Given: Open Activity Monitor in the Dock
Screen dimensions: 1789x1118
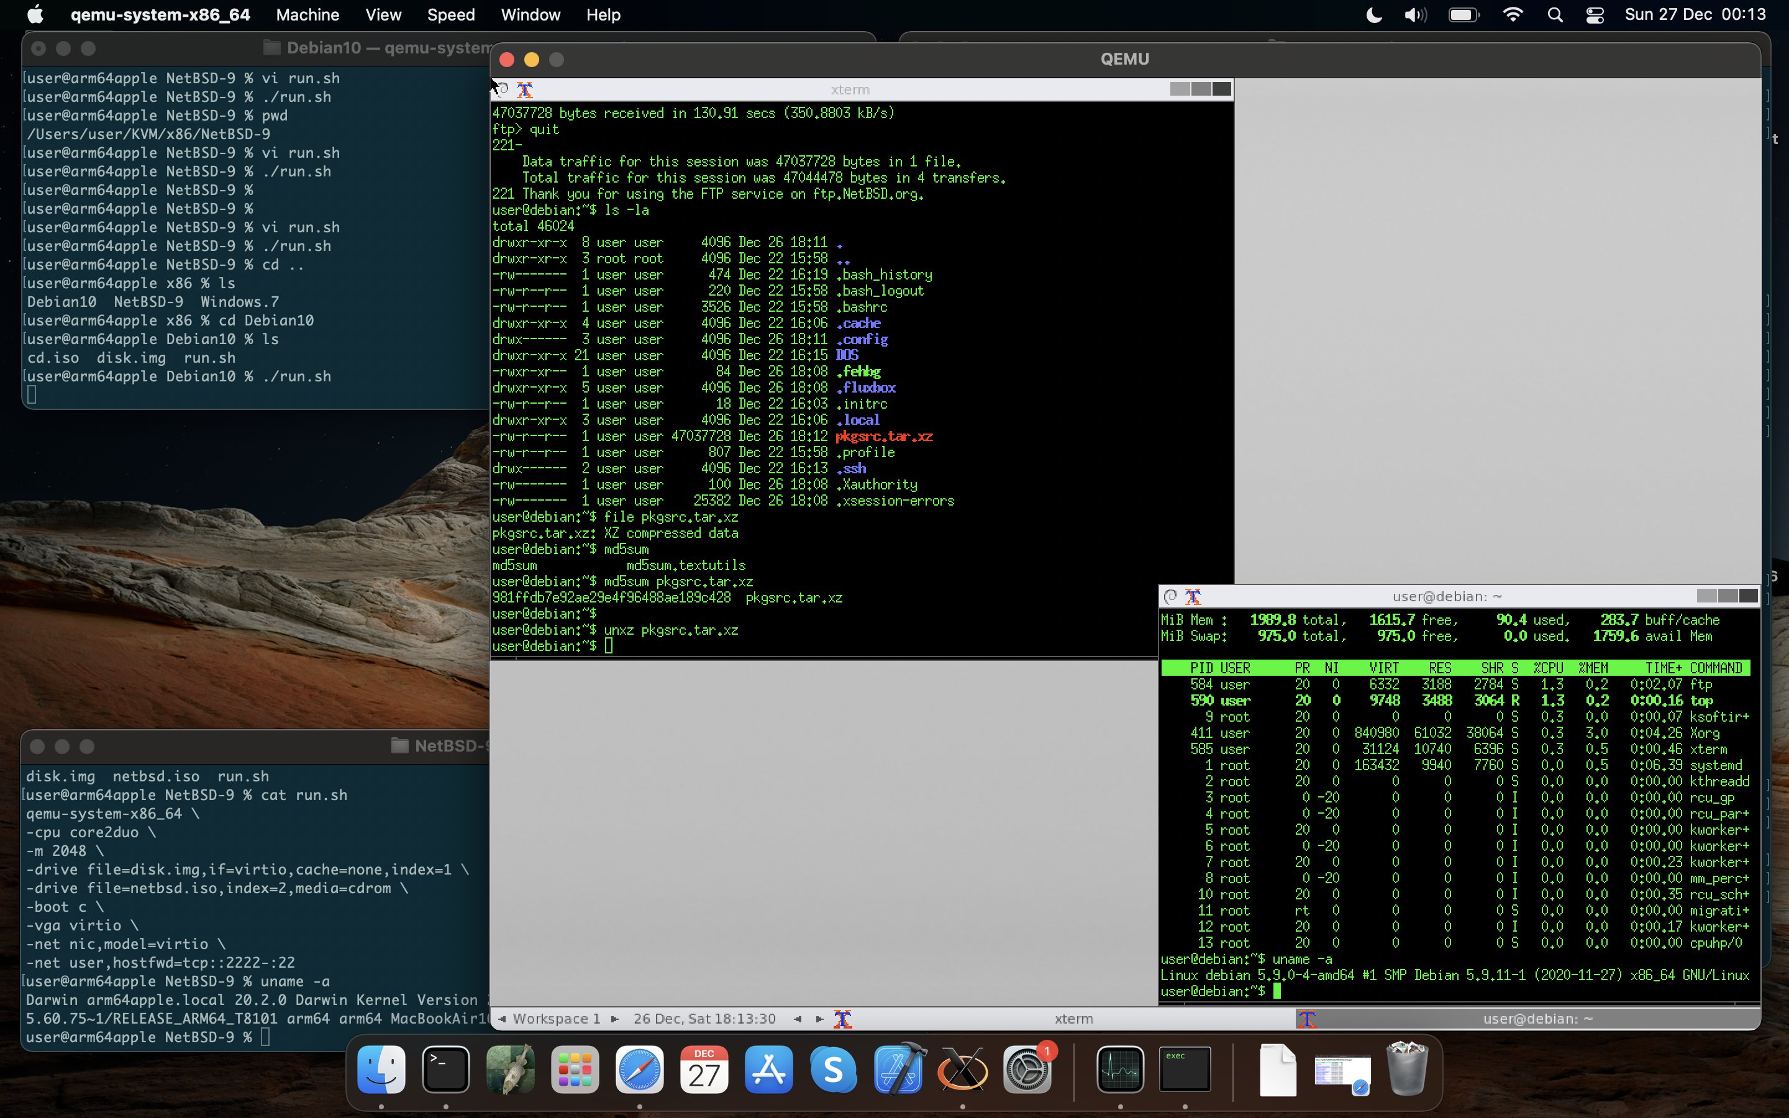Looking at the screenshot, I should point(1120,1070).
